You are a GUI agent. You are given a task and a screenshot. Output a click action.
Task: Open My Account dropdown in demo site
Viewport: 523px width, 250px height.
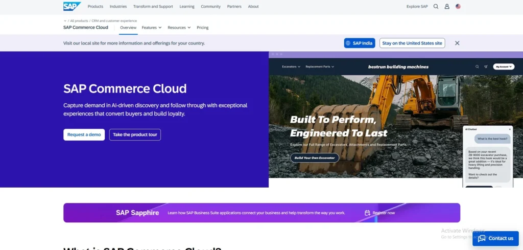(x=504, y=67)
